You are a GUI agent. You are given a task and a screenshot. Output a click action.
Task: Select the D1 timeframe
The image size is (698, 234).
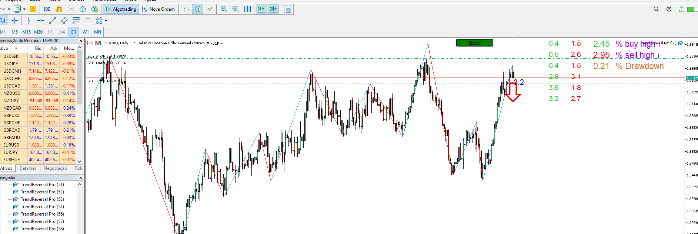[x=74, y=32]
